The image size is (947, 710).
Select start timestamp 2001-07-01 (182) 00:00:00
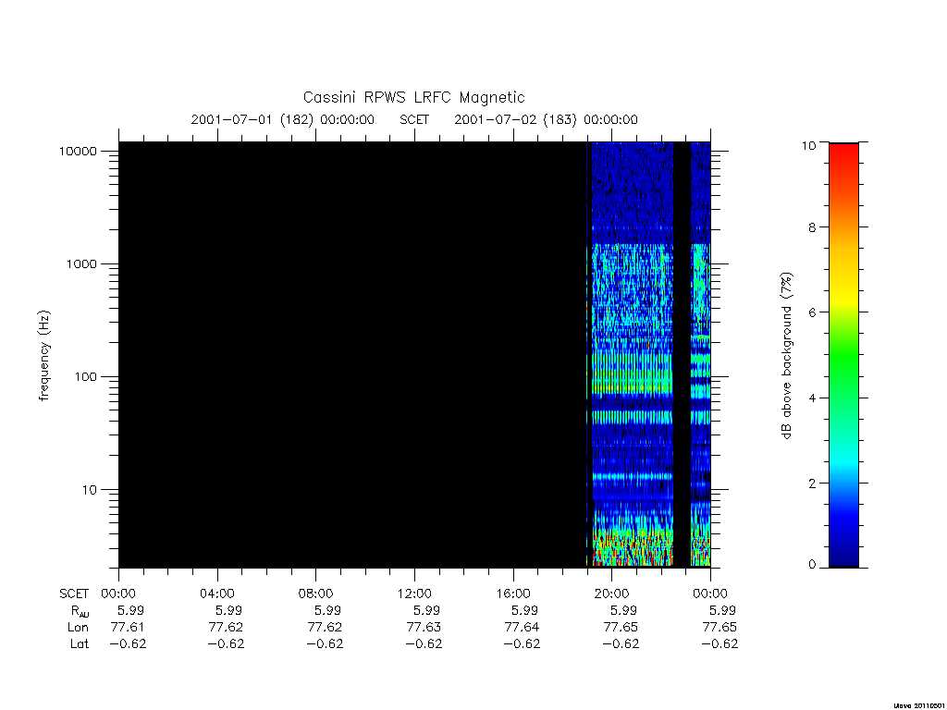(283, 119)
